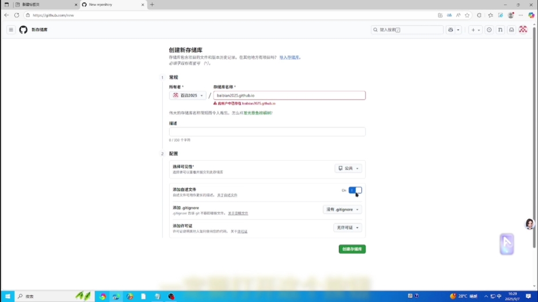538x302 pixels.
Task: Open the Pull requests icon in header
Action: [x=500, y=30]
